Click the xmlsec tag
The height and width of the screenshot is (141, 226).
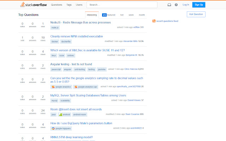(71, 56)
